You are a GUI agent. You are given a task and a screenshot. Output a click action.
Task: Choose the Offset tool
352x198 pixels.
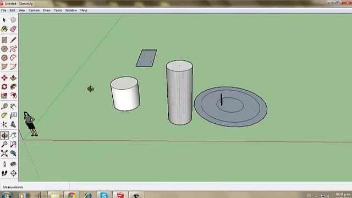[x=13, y=96]
